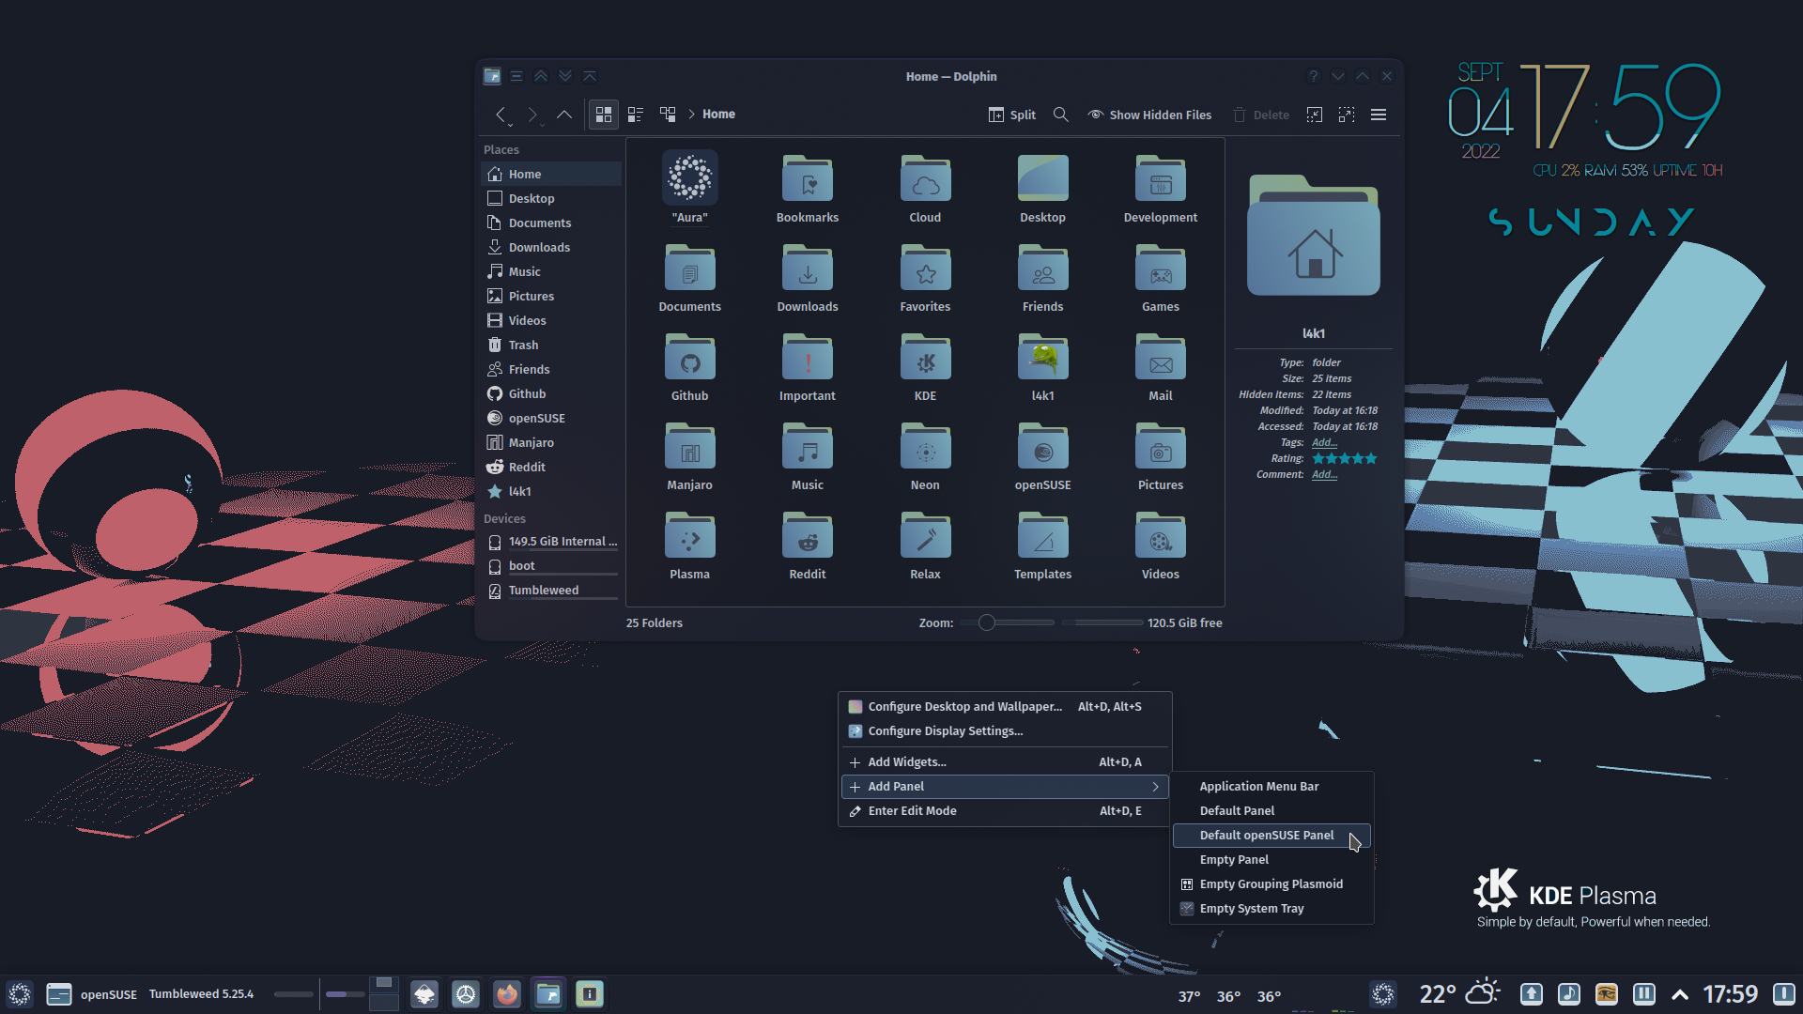Launch Firefox from the taskbar

tap(507, 993)
